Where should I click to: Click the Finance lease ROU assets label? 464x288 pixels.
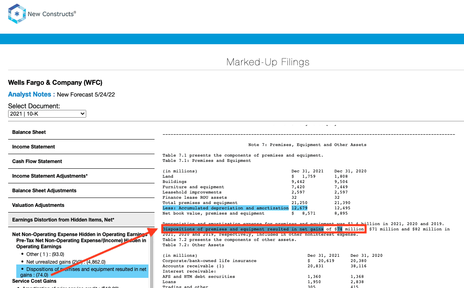coord(194,198)
